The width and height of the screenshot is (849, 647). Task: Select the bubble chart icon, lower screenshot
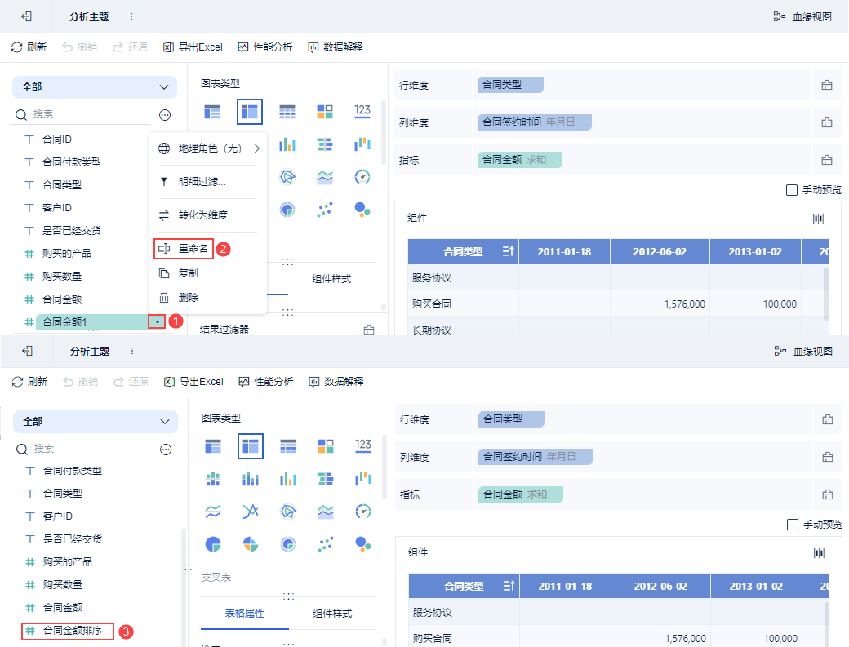click(362, 543)
